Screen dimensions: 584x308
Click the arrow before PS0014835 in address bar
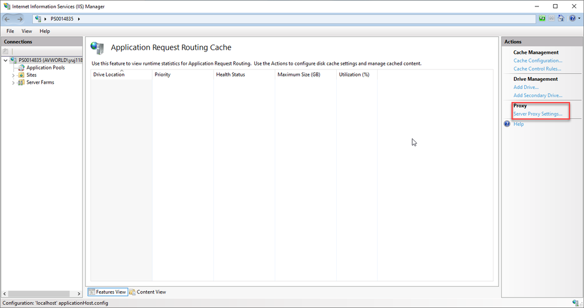click(x=46, y=19)
